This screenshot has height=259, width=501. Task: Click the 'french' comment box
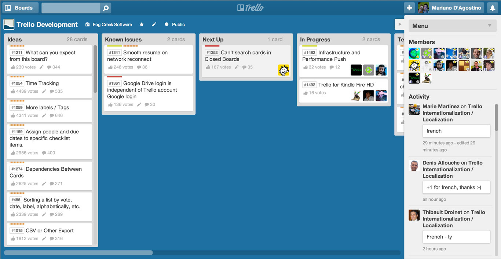456,131
